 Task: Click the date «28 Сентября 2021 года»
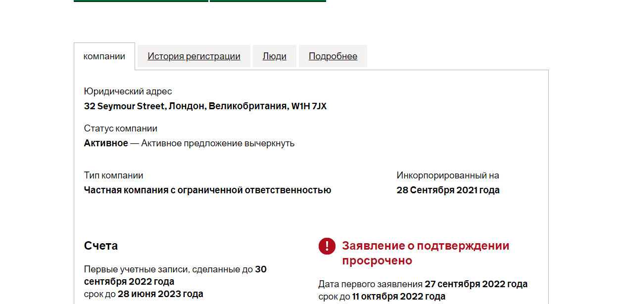[x=448, y=190]
